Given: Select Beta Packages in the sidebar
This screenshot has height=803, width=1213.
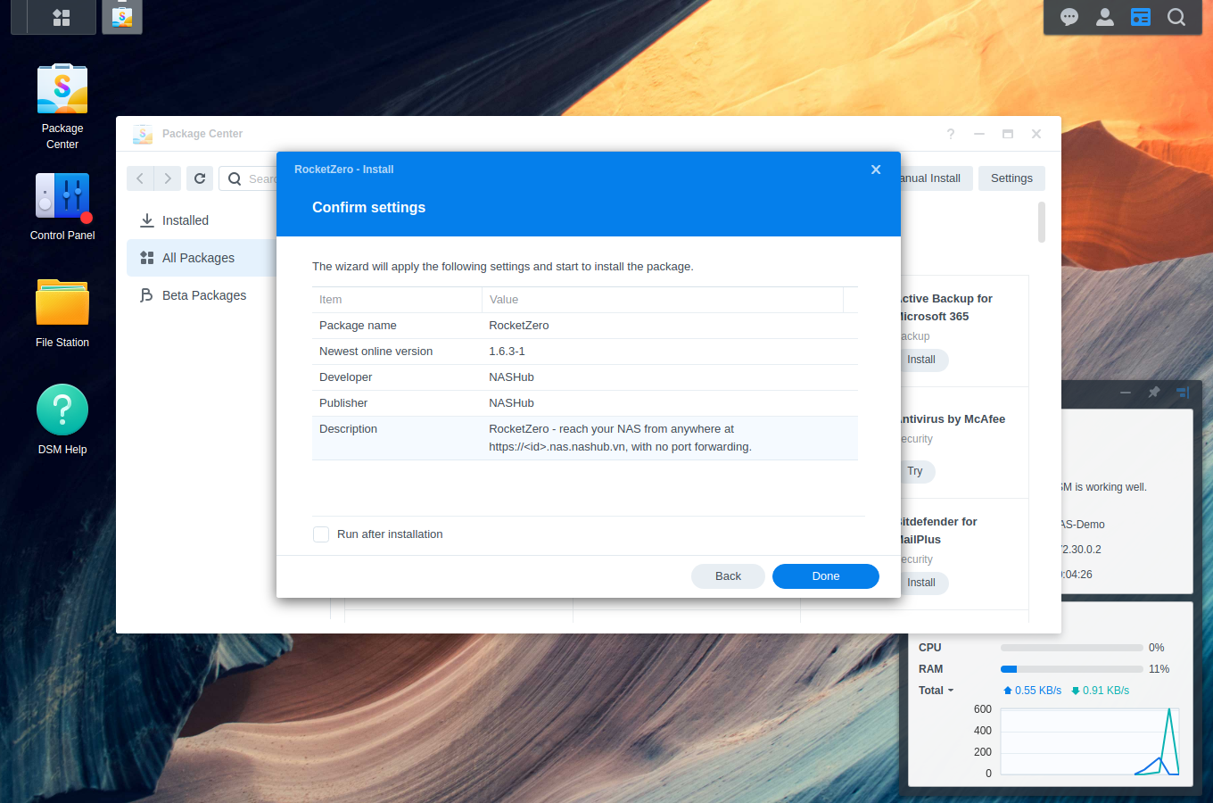Looking at the screenshot, I should tap(202, 295).
